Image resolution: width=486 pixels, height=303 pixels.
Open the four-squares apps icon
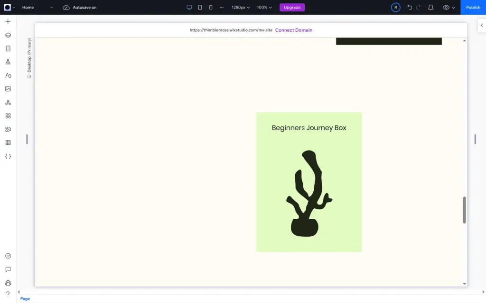[8, 116]
